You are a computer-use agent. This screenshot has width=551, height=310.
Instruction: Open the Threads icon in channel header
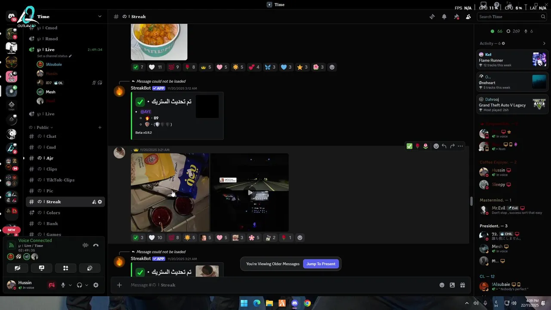pyautogui.click(x=432, y=17)
